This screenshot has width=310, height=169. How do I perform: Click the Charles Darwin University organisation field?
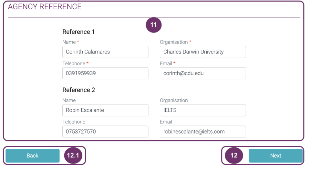203,52
